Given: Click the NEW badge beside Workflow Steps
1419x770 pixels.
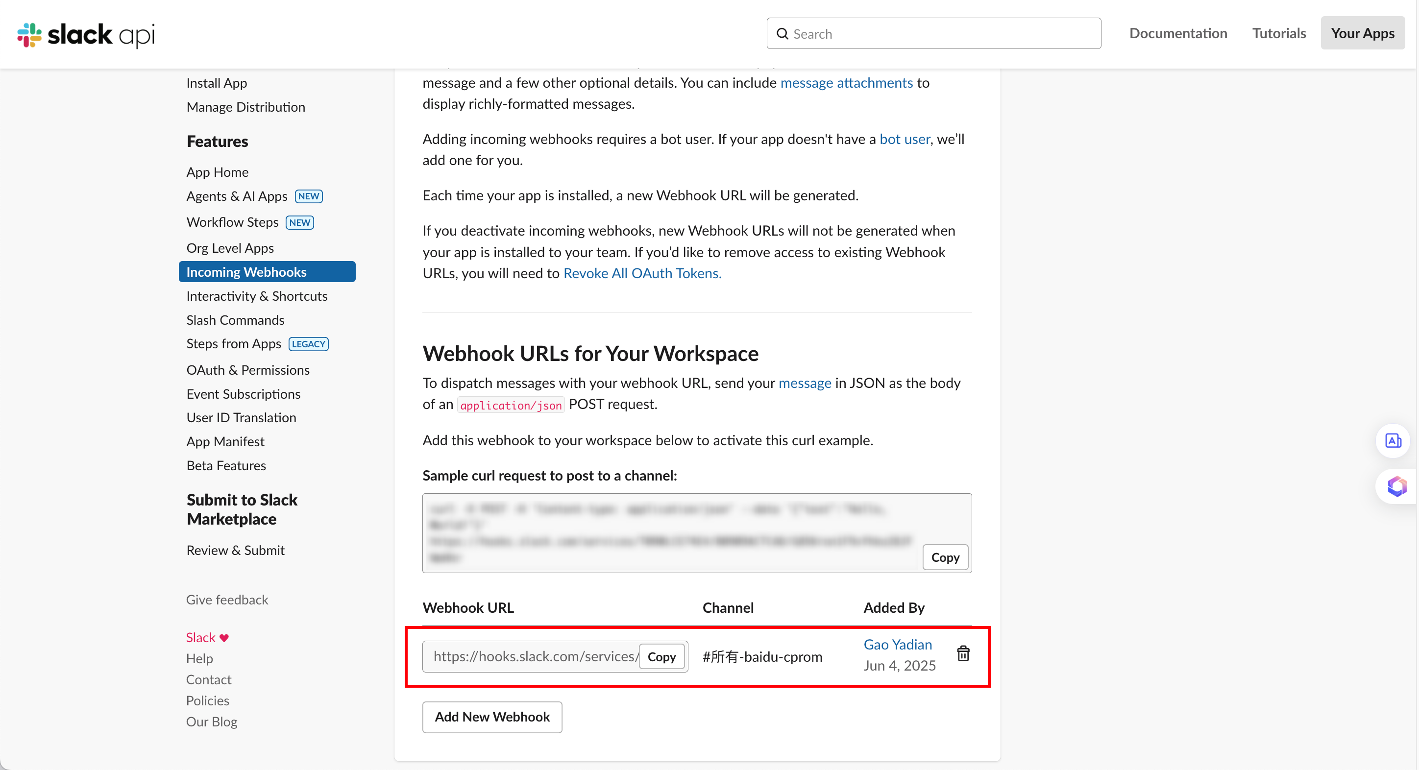Looking at the screenshot, I should pos(300,222).
